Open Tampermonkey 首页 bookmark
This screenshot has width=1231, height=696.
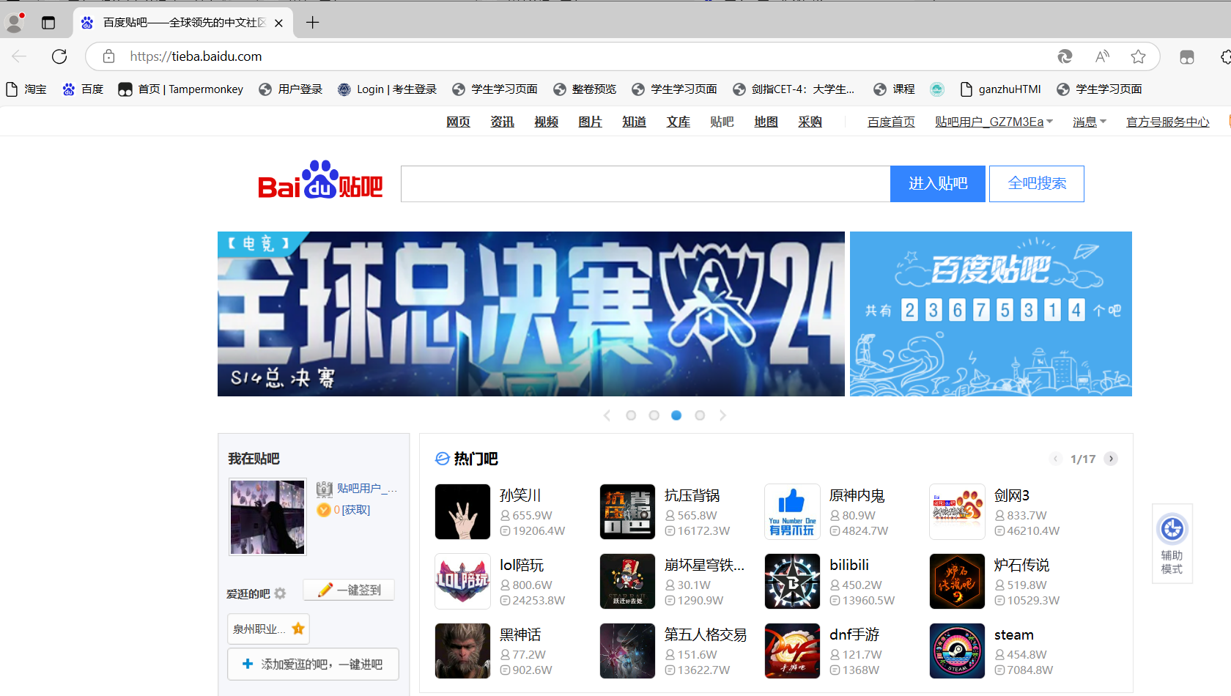pyautogui.click(x=180, y=89)
